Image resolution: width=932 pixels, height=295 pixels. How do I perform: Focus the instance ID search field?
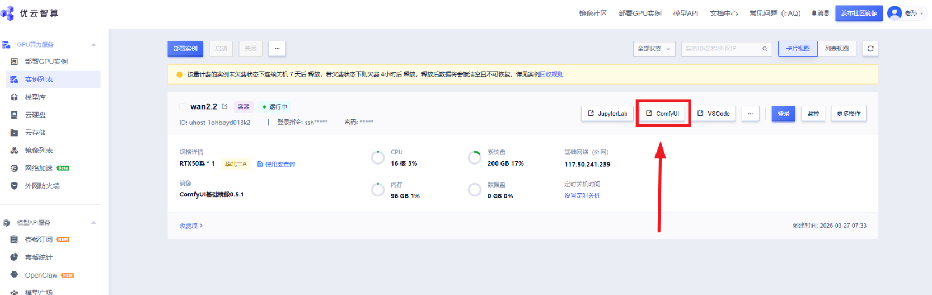pyautogui.click(x=721, y=49)
